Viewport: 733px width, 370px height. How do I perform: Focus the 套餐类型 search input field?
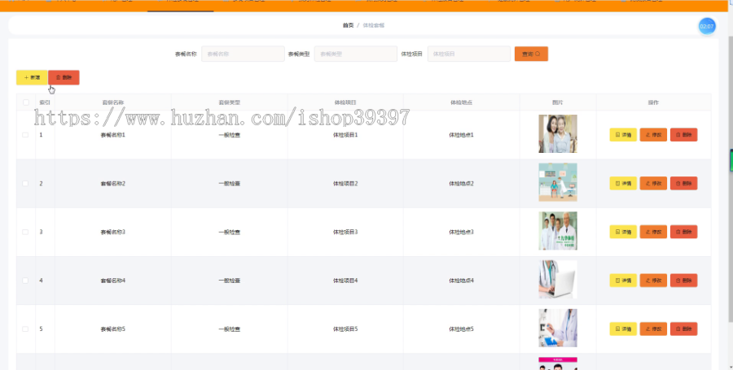(x=355, y=54)
